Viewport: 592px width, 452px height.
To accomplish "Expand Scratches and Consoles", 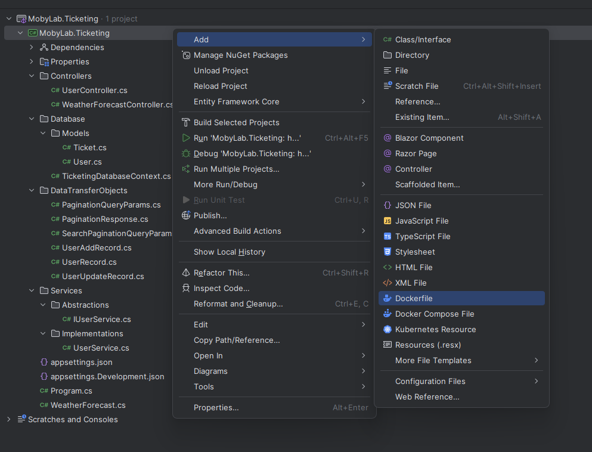I will click(9, 419).
